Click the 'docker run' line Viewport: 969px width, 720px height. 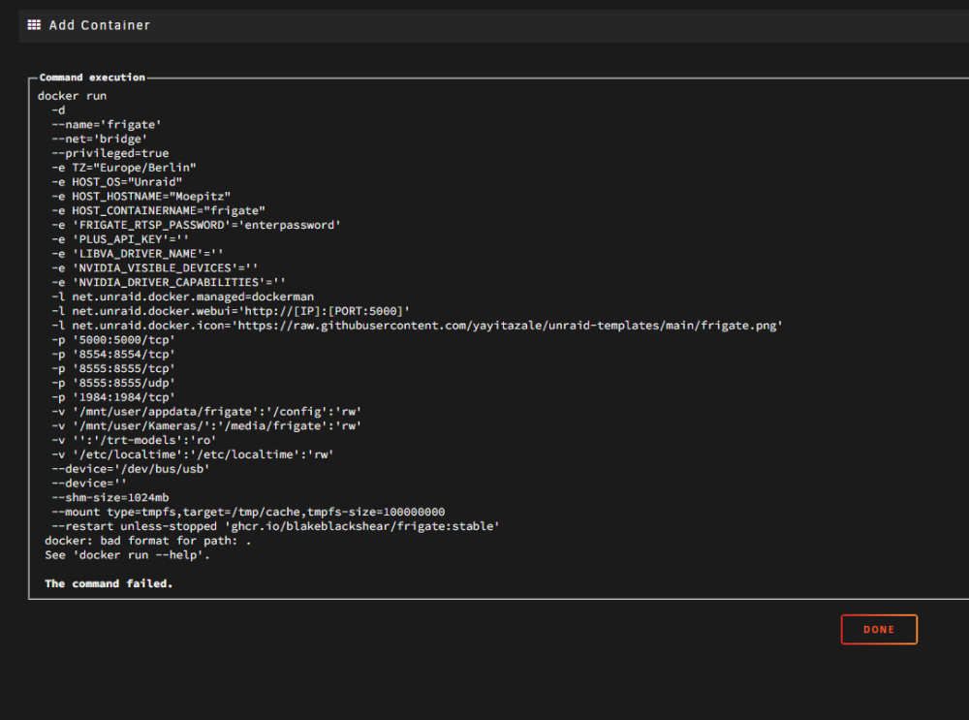[x=73, y=96]
